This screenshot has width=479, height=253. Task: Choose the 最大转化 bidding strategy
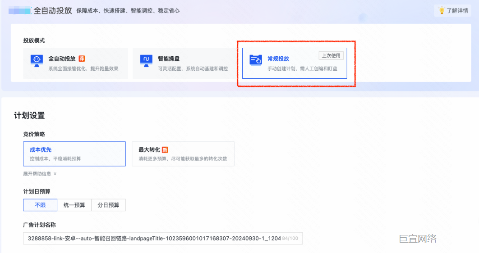pos(183,154)
